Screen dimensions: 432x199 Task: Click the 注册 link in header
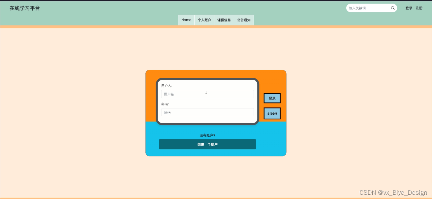point(419,8)
